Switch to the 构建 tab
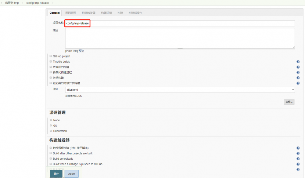Screen dimensions: 305x178 120,13
